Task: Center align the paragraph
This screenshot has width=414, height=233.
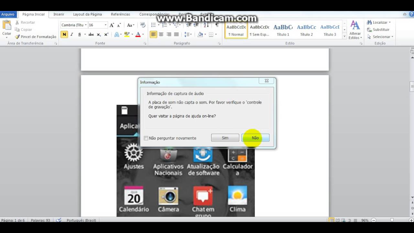Action: (161, 34)
